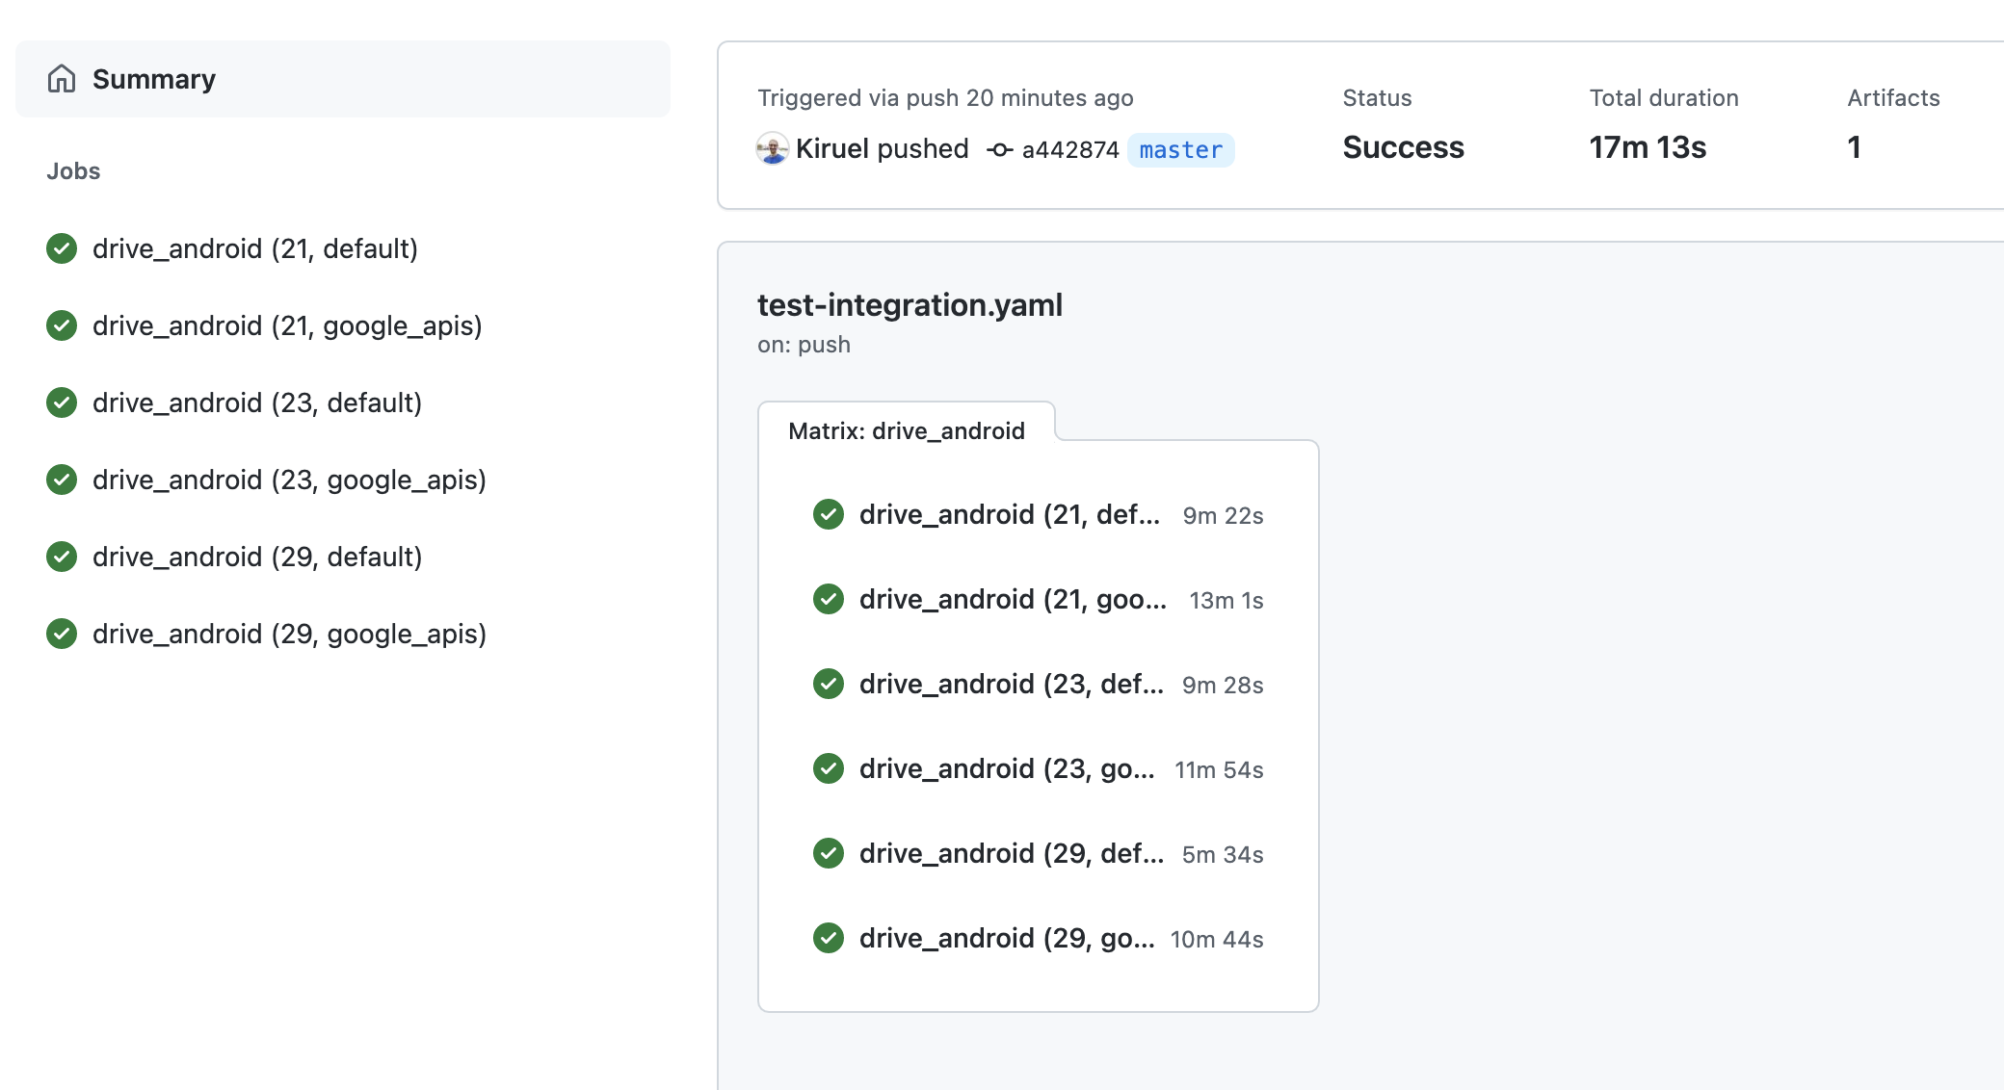Click success check icon of sidebar job (21, default)
The image size is (2004, 1090).
pyautogui.click(x=62, y=248)
